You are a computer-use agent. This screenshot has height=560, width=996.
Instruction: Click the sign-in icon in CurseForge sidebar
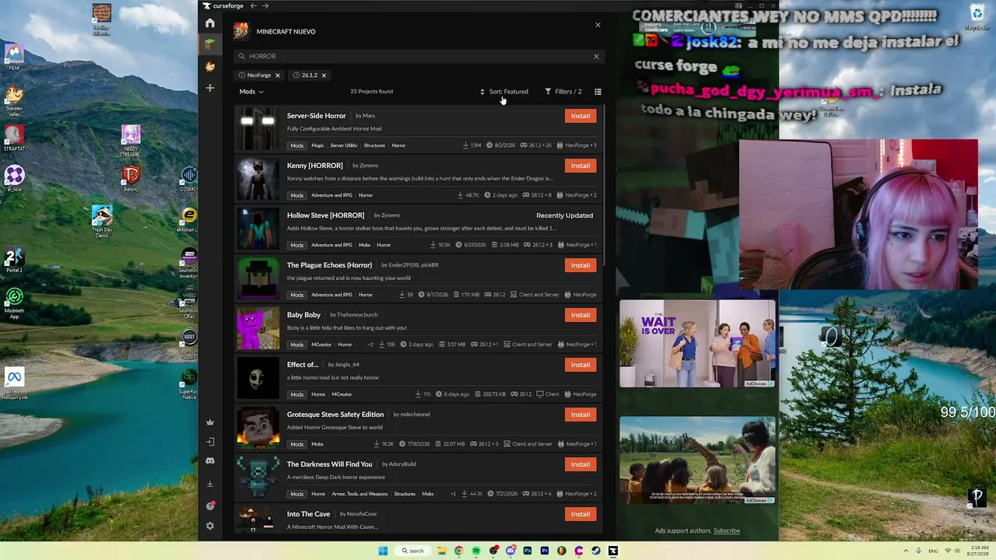pyautogui.click(x=210, y=442)
